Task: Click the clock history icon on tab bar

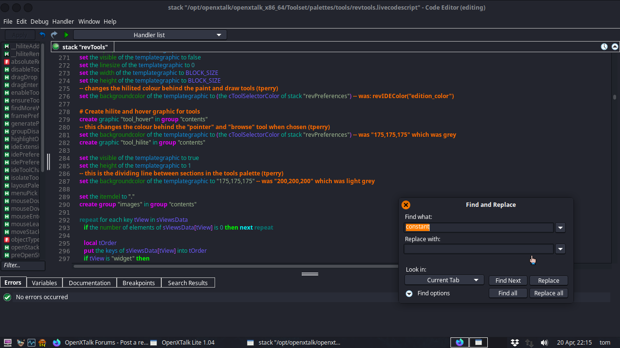Action: (604, 47)
